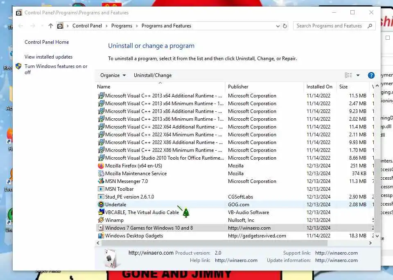The image size is (393, 280).
Task: Click the Mozilla Firefox program icon
Action: (101, 166)
